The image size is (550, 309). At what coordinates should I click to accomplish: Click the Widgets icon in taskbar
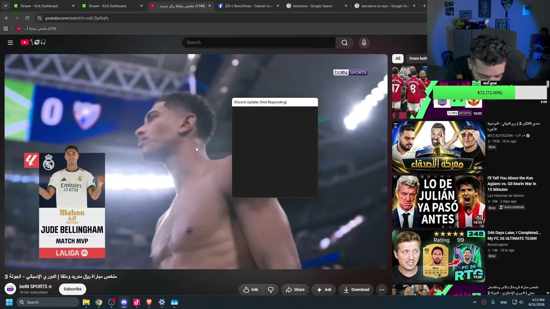click(174, 302)
